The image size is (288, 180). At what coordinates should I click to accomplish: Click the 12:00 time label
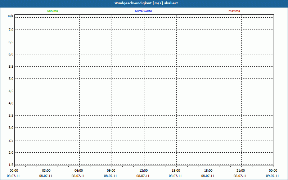(x=143, y=171)
